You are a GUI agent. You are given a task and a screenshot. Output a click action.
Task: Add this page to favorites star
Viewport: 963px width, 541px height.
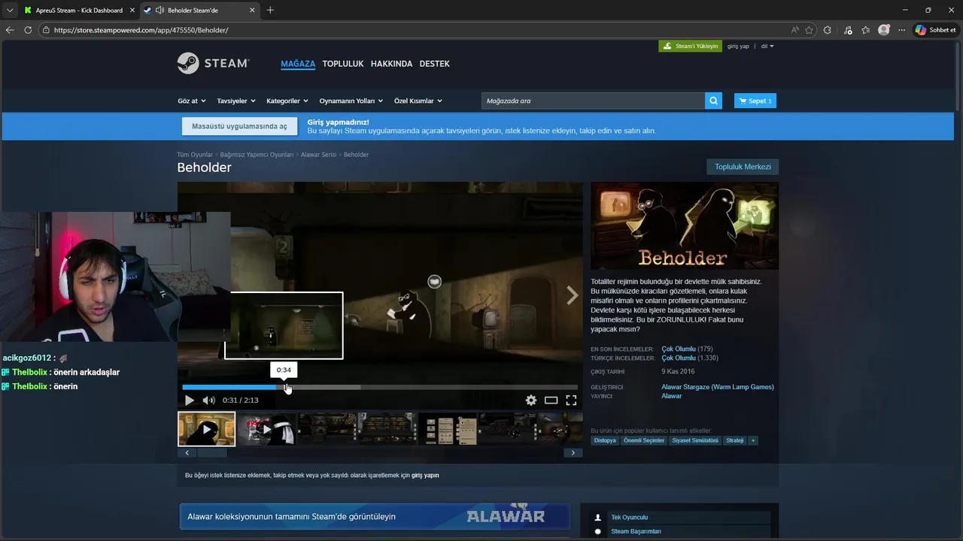click(x=810, y=30)
